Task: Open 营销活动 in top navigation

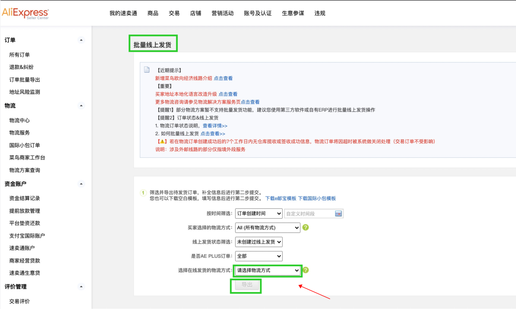Action: (222, 13)
